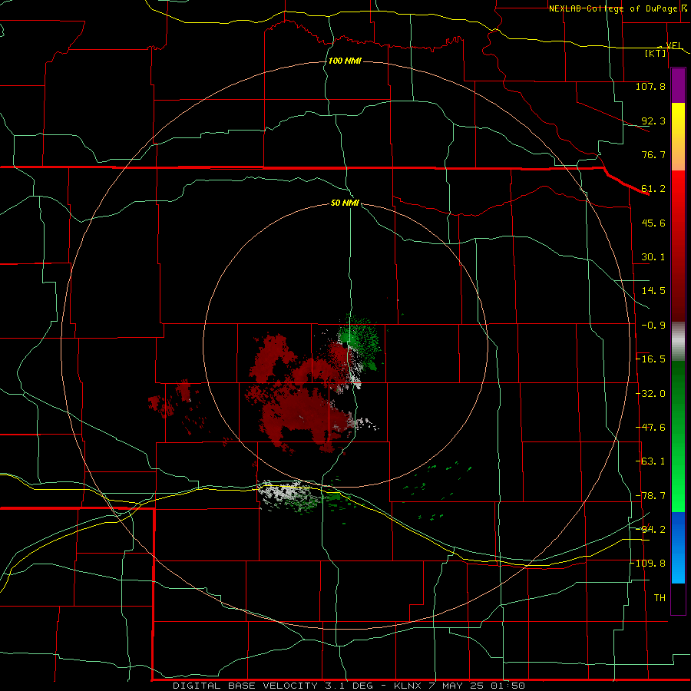This screenshot has width=691, height=691.
Task: Click the -63.1 scale value
Action: coord(651,461)
